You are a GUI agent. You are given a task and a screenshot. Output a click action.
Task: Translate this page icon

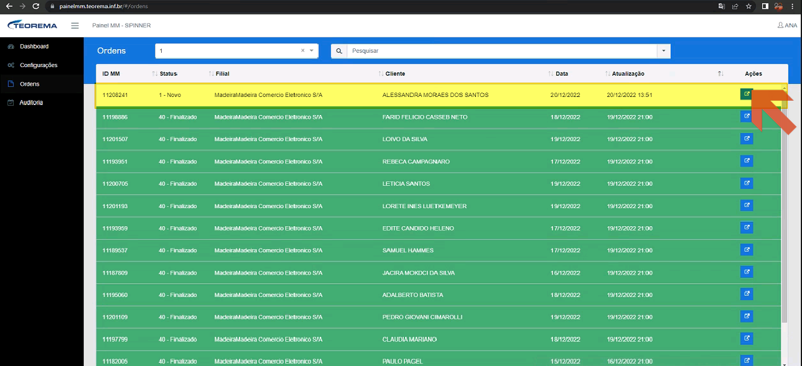(721, 6)
